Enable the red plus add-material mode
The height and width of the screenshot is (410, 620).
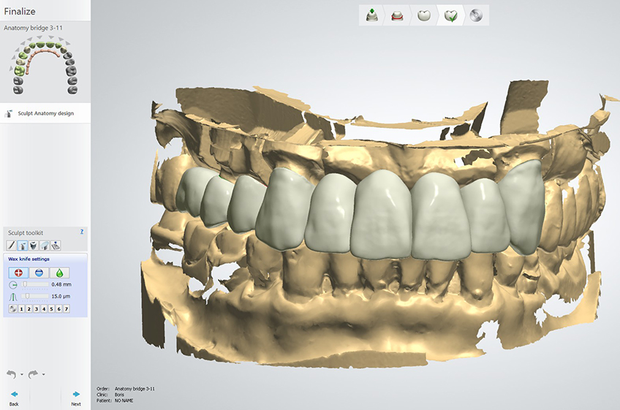[x=18, y=272]
